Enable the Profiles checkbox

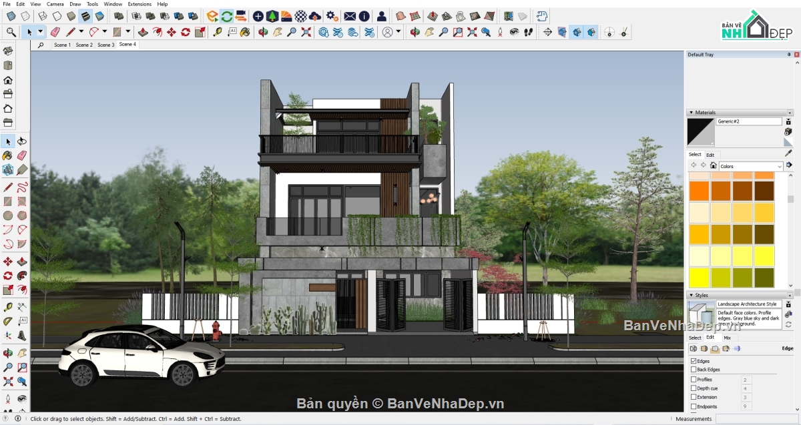[x=694, y=380]
